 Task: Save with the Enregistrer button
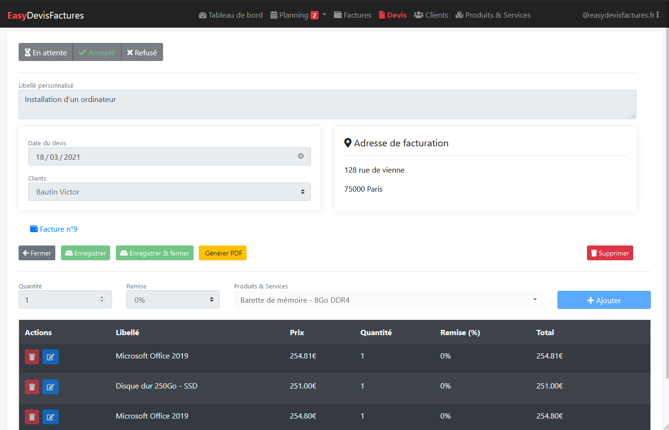coord(85,253)
